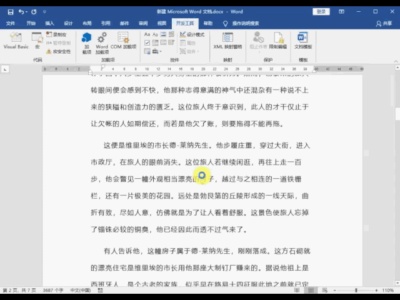The image size is (400, 300).
Task: Undo the last action
Action: [x=21, y=12]
